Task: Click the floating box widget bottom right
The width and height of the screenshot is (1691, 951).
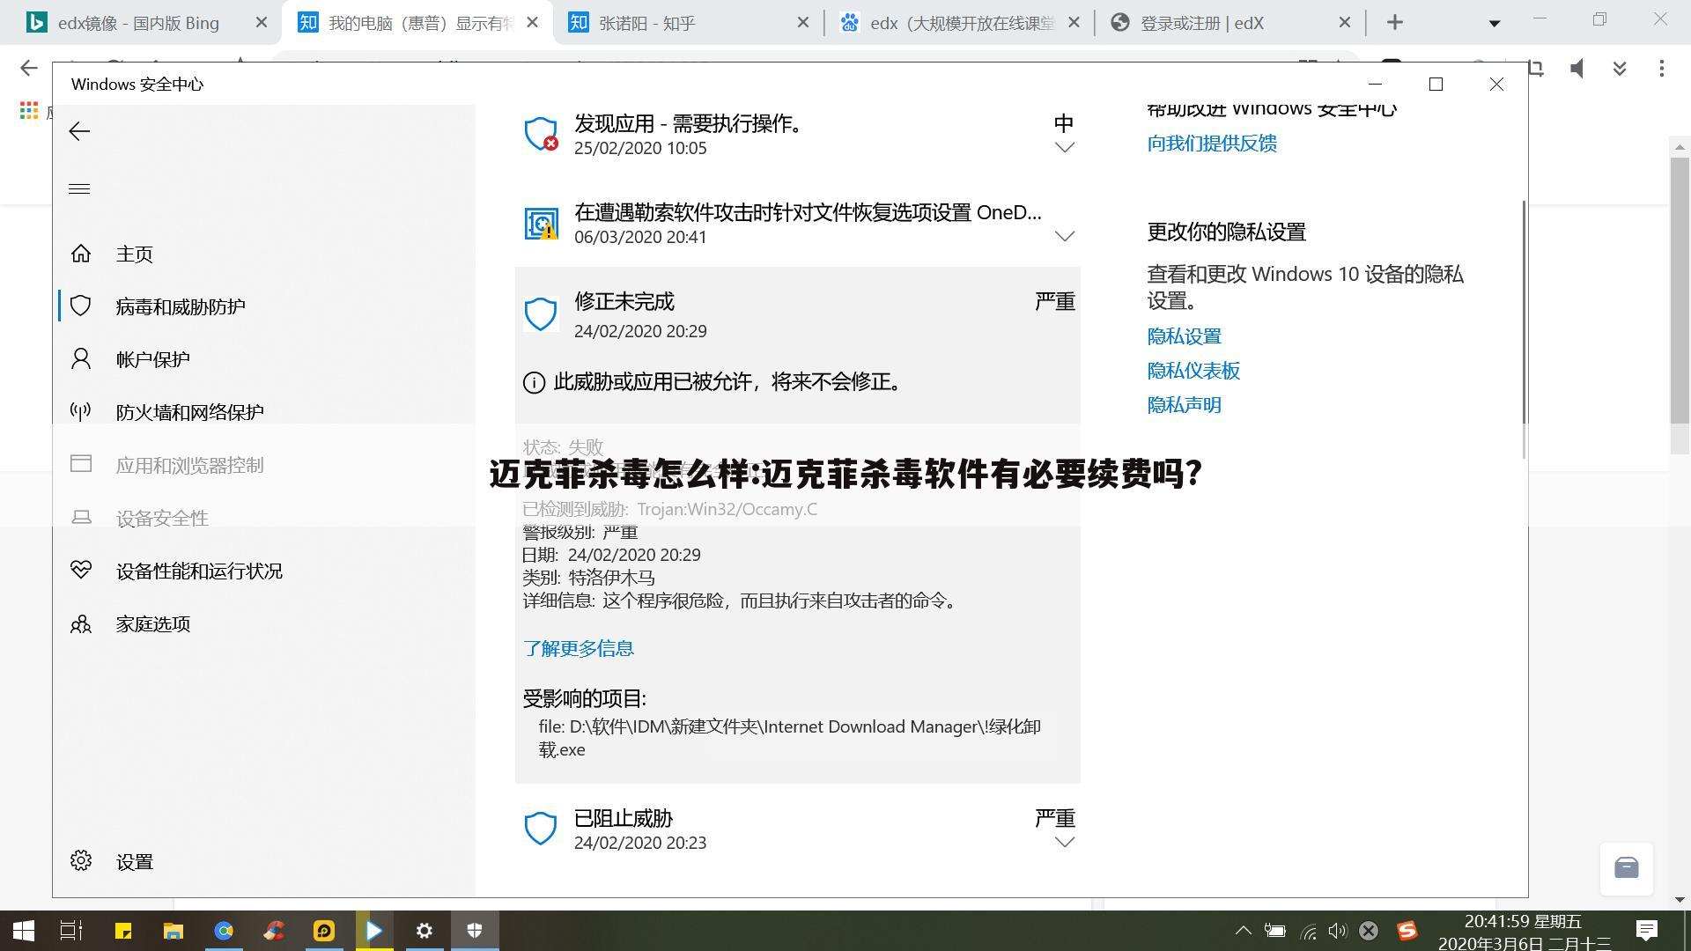Action: pyautogui.click(x=1627, y=868)
